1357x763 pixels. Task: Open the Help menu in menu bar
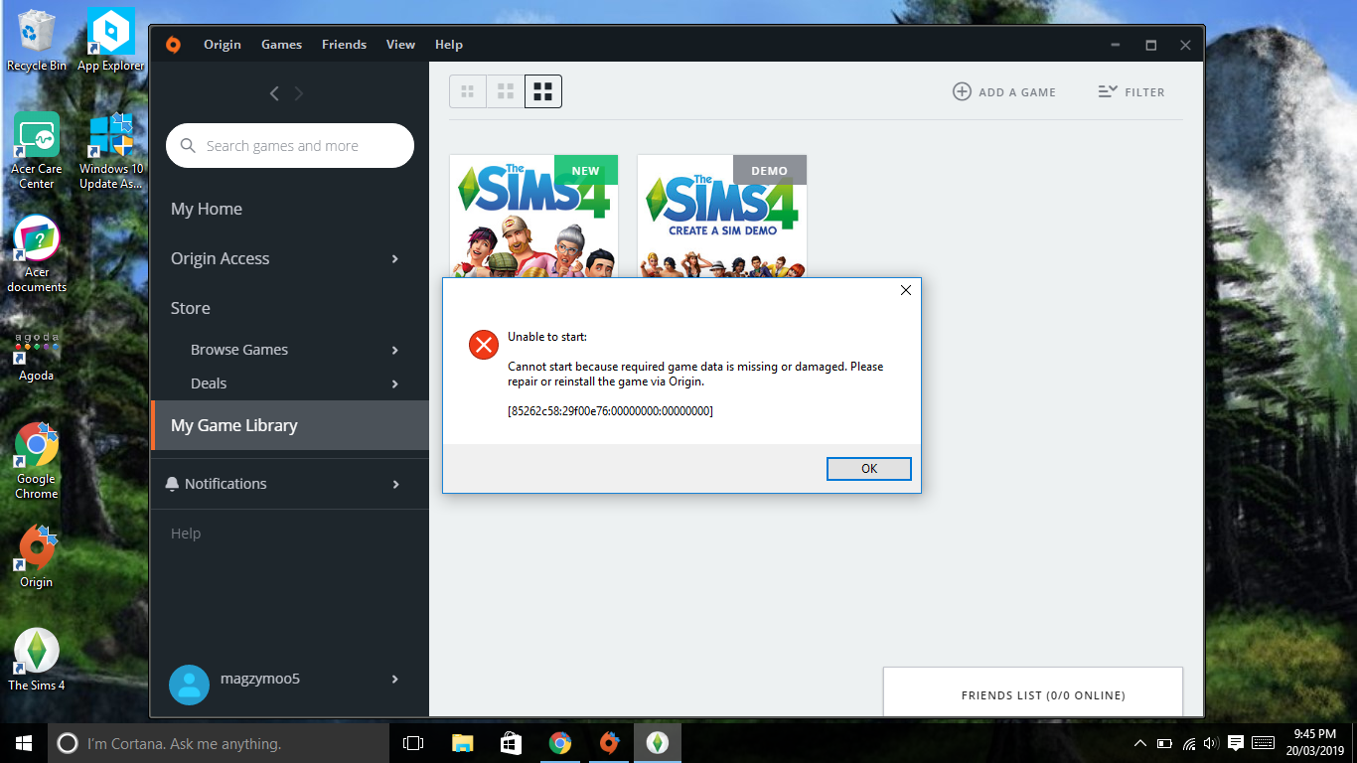coord(449,45)
